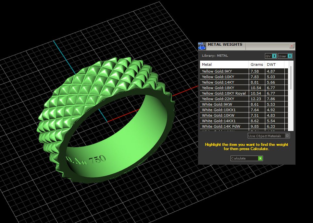The height and width of the screenshot is (223, 313).
Task: Select the White Gold:10KX1 row
Action: (244, 110)
